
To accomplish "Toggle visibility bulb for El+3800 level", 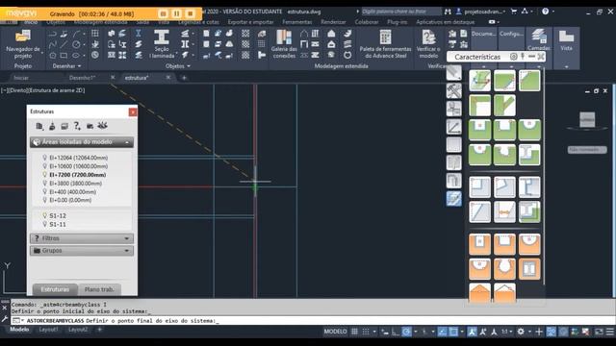I will pos(45,184).
